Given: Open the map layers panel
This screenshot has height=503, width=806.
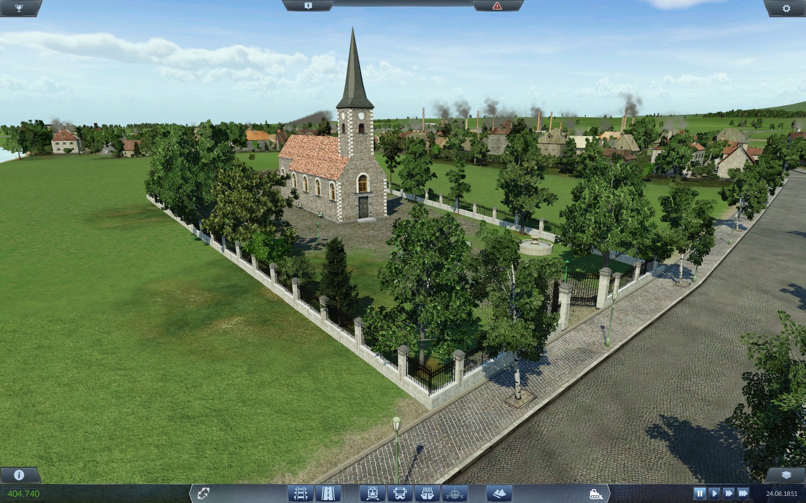Looking at the screenshot, I should (786, 475).
